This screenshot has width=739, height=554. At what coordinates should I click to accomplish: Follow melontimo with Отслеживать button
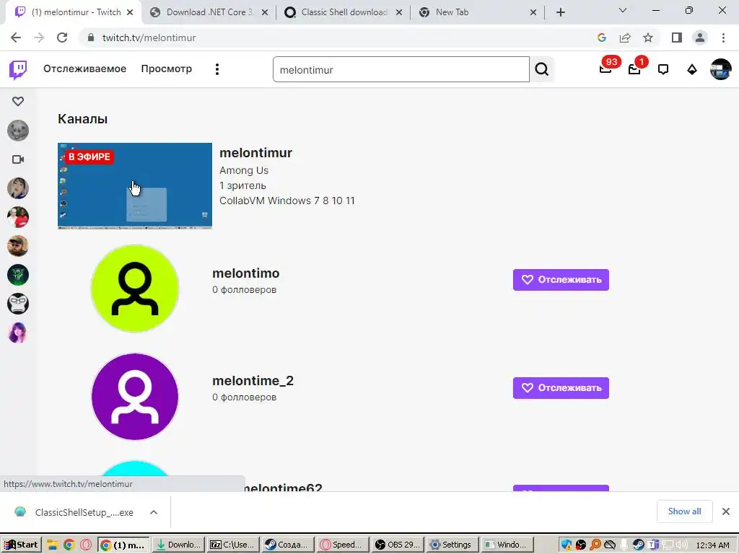[561, 280]
